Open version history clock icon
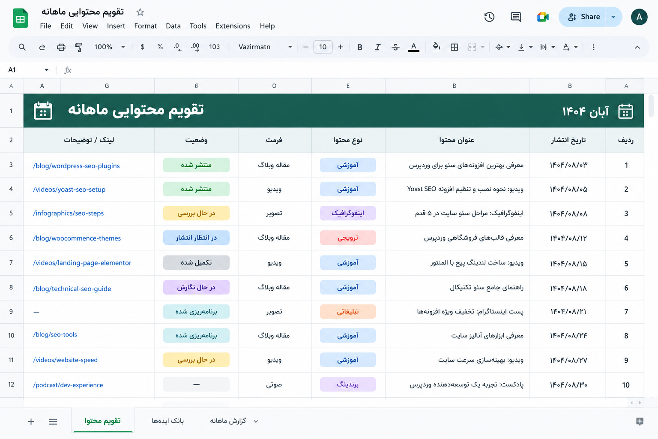The image size is (658, 439). (x=489, y=17)
